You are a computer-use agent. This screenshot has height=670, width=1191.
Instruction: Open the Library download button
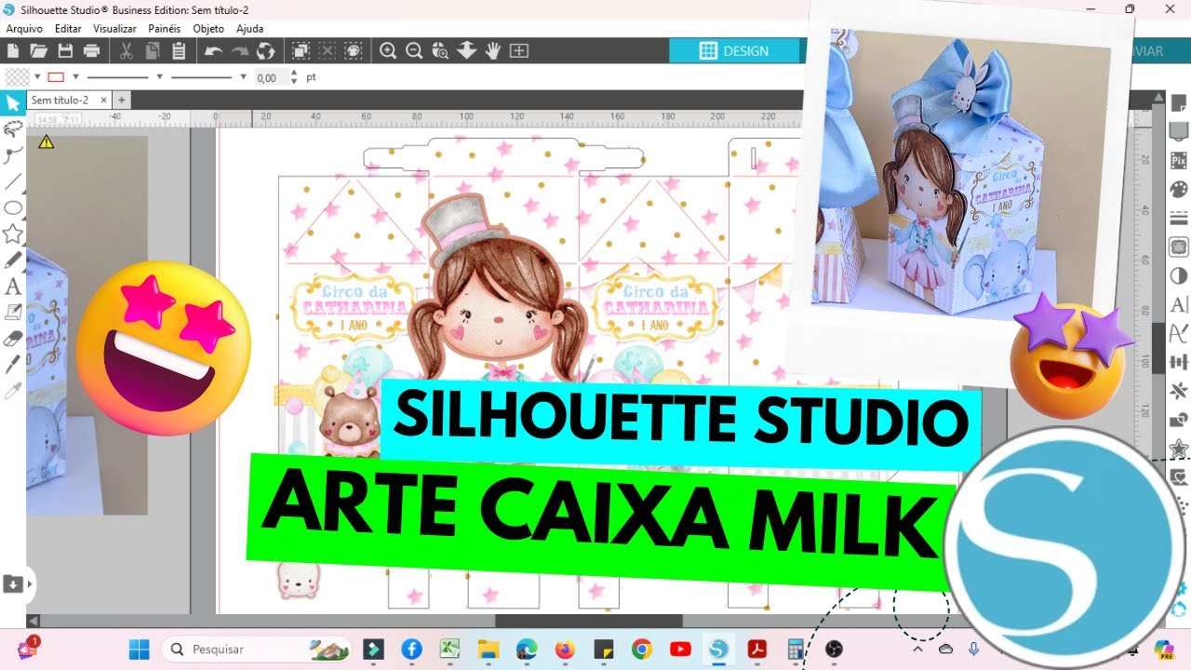click(x=13, y=583)
